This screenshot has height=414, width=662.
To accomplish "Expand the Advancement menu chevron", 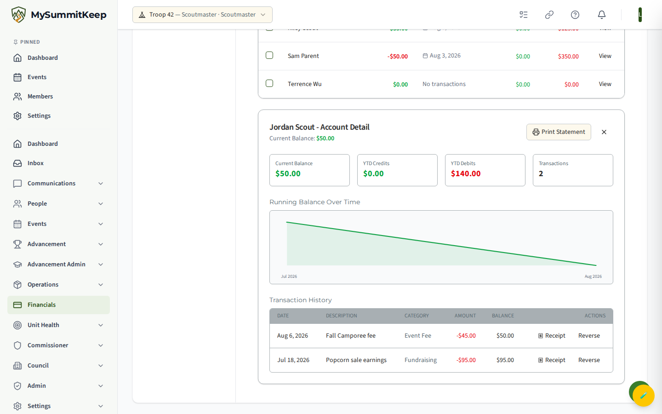I will pyautogui.click(x=101, y=244).
